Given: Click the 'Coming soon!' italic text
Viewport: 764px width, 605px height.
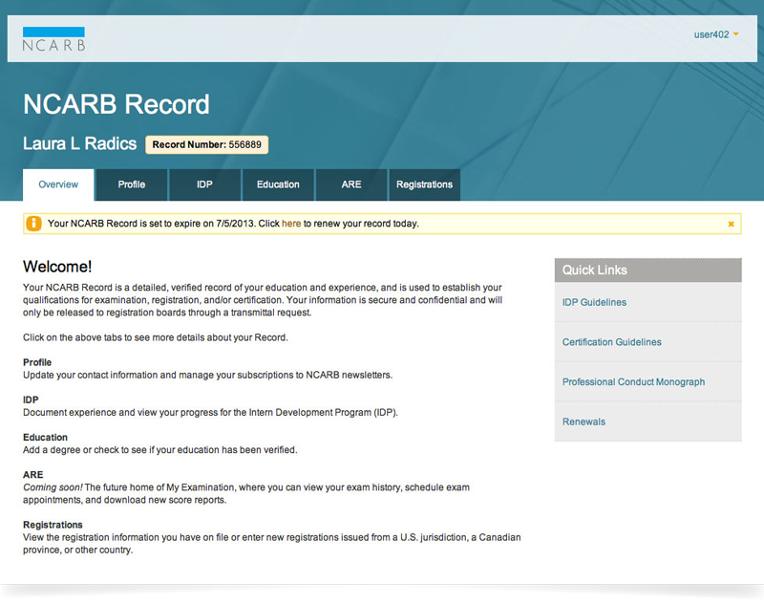Looking at the screenshot, I should (53, 487).
